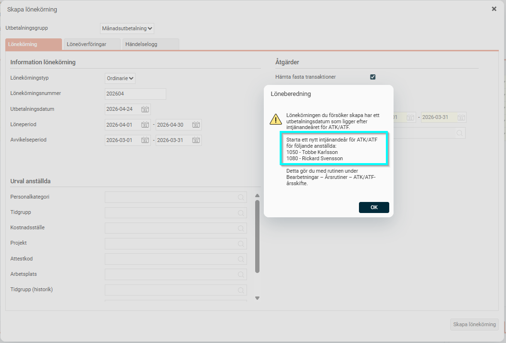506x343 pixels.
Task: Open calendar for Löneperiod start date
Action: click(x=145, y=125)
